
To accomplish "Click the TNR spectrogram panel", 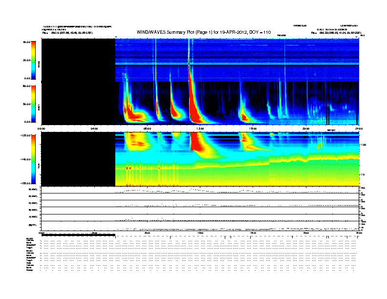I will point(200,159).
